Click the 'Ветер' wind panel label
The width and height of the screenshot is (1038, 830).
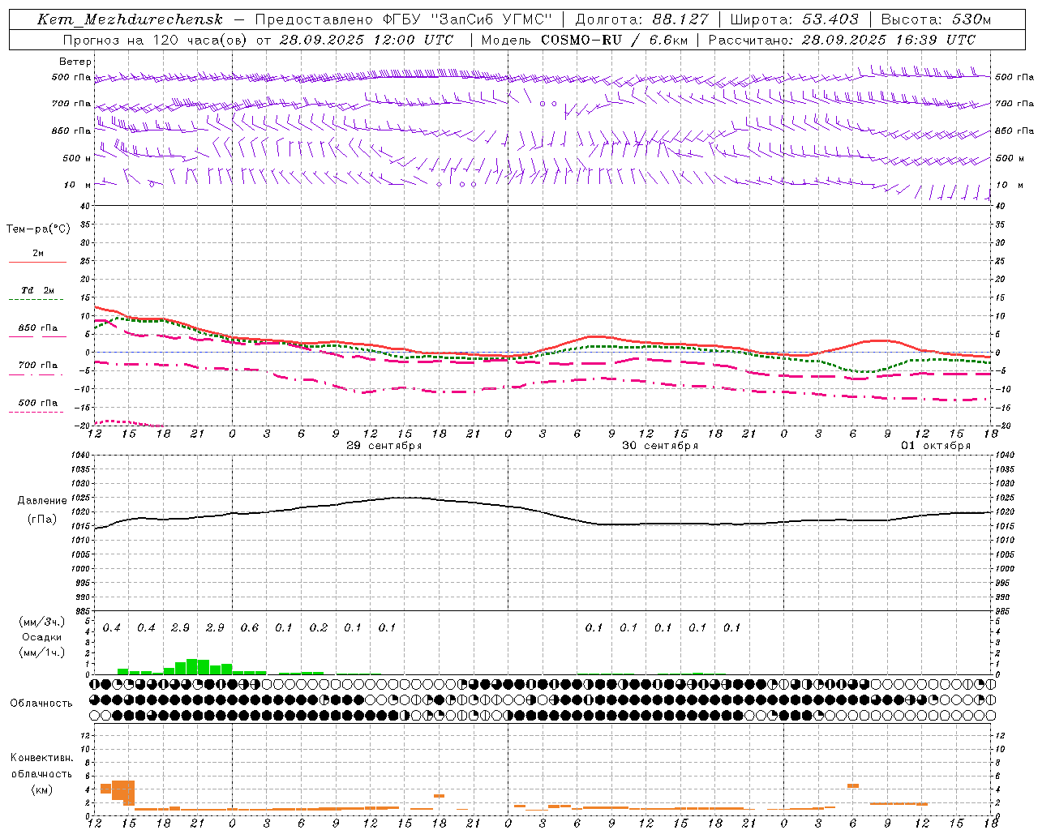click(75, 62)
